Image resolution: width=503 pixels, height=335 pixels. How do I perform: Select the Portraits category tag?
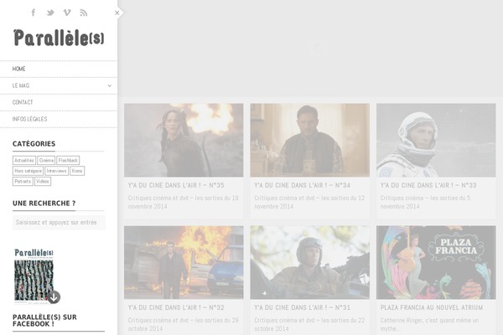[x=23, y=182]
